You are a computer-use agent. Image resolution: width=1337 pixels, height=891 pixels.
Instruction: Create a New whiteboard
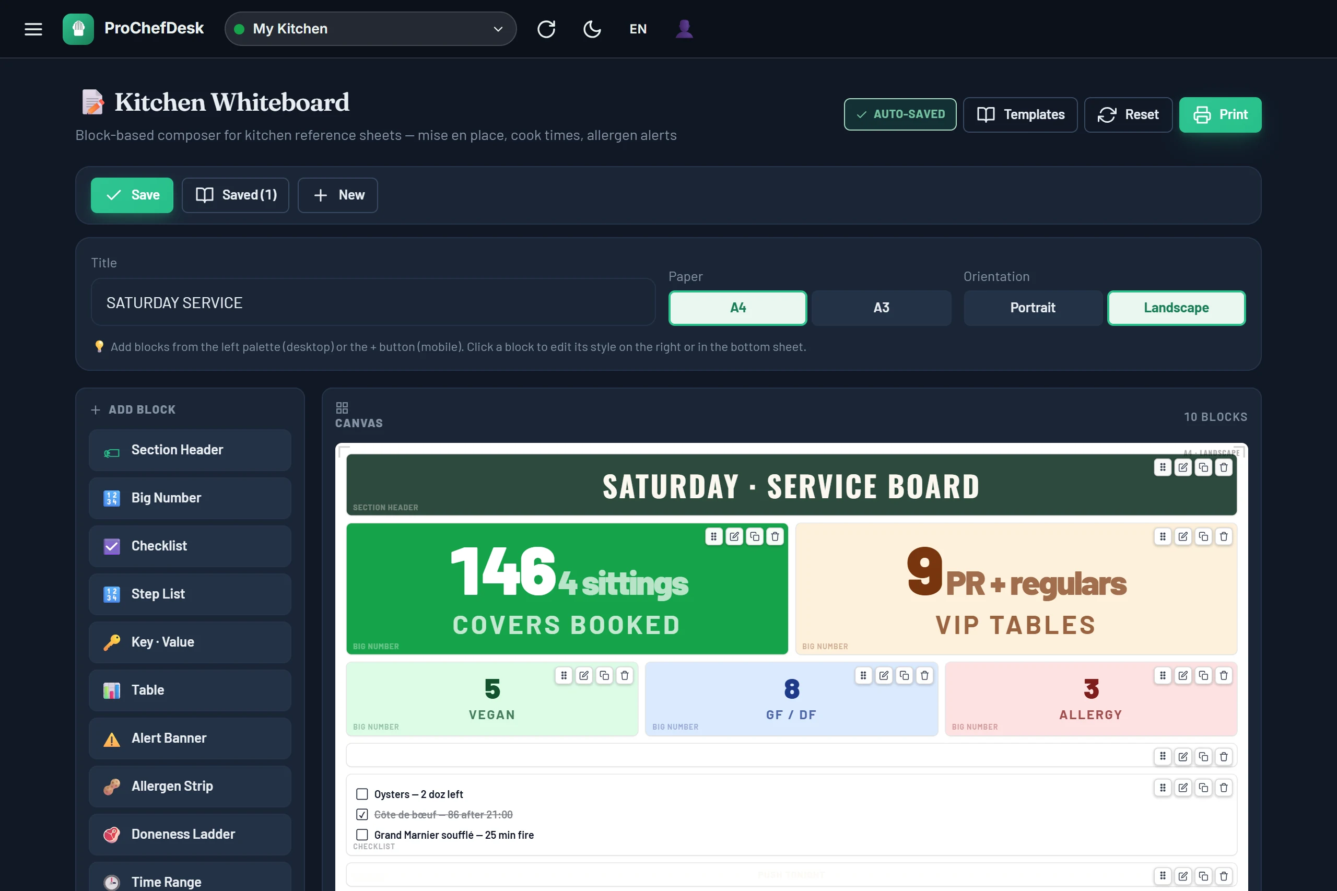(x=337, y=195)
